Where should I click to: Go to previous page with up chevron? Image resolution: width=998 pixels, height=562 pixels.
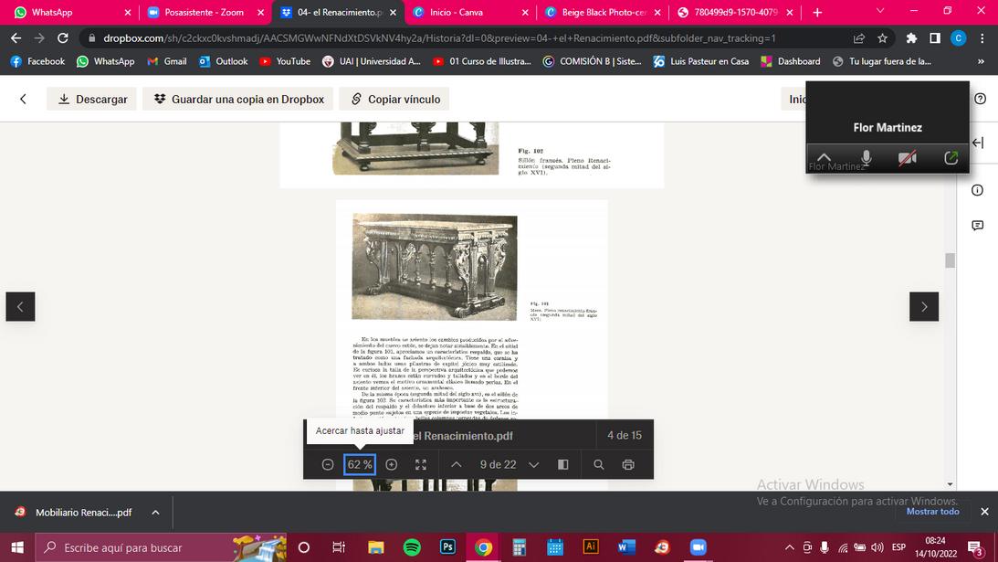pyautogui.click(x=457, y=464)
